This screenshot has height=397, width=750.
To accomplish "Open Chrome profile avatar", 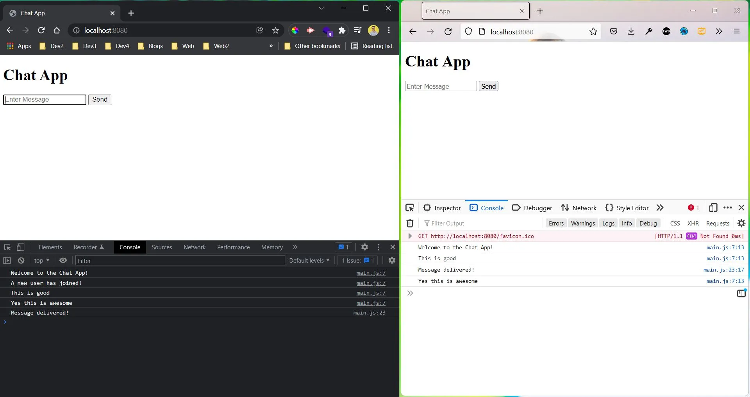I will pos(373,30).
